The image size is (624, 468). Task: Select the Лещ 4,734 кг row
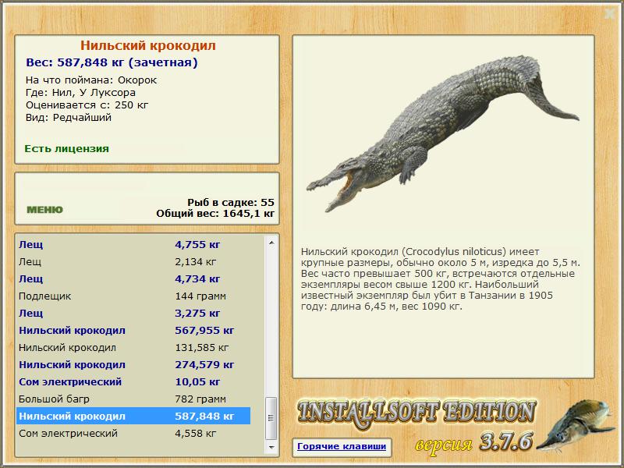(x=133, y=278)
